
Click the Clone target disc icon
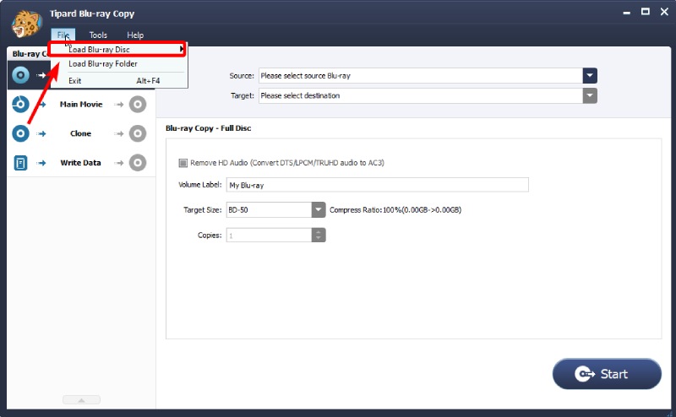(138, 133)
